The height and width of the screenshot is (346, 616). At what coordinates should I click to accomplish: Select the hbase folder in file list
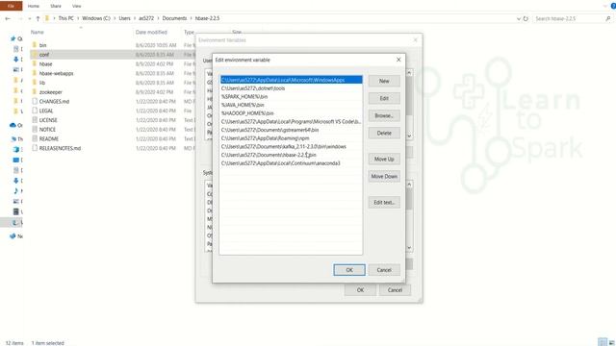tap(45, 64)
